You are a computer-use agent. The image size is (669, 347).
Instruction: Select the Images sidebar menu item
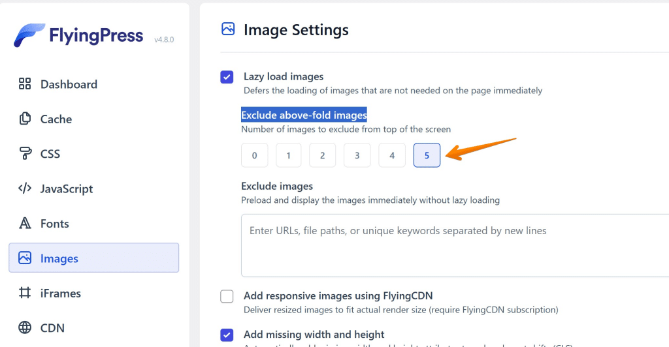[x=93, y=258]
